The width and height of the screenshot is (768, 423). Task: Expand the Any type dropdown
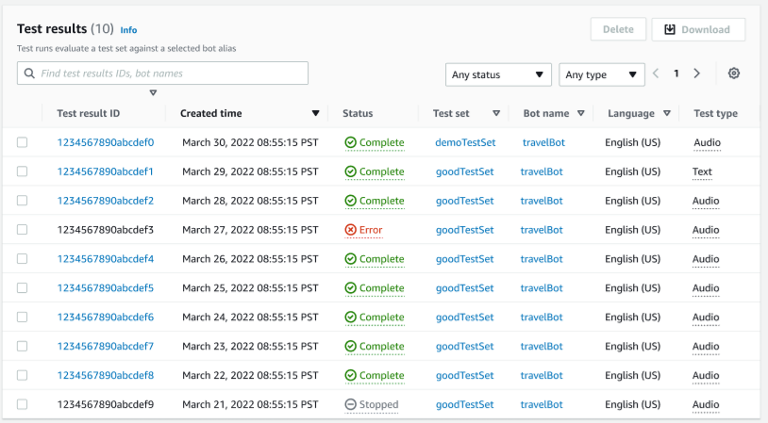pyautogui.click(x=601, y=74)
